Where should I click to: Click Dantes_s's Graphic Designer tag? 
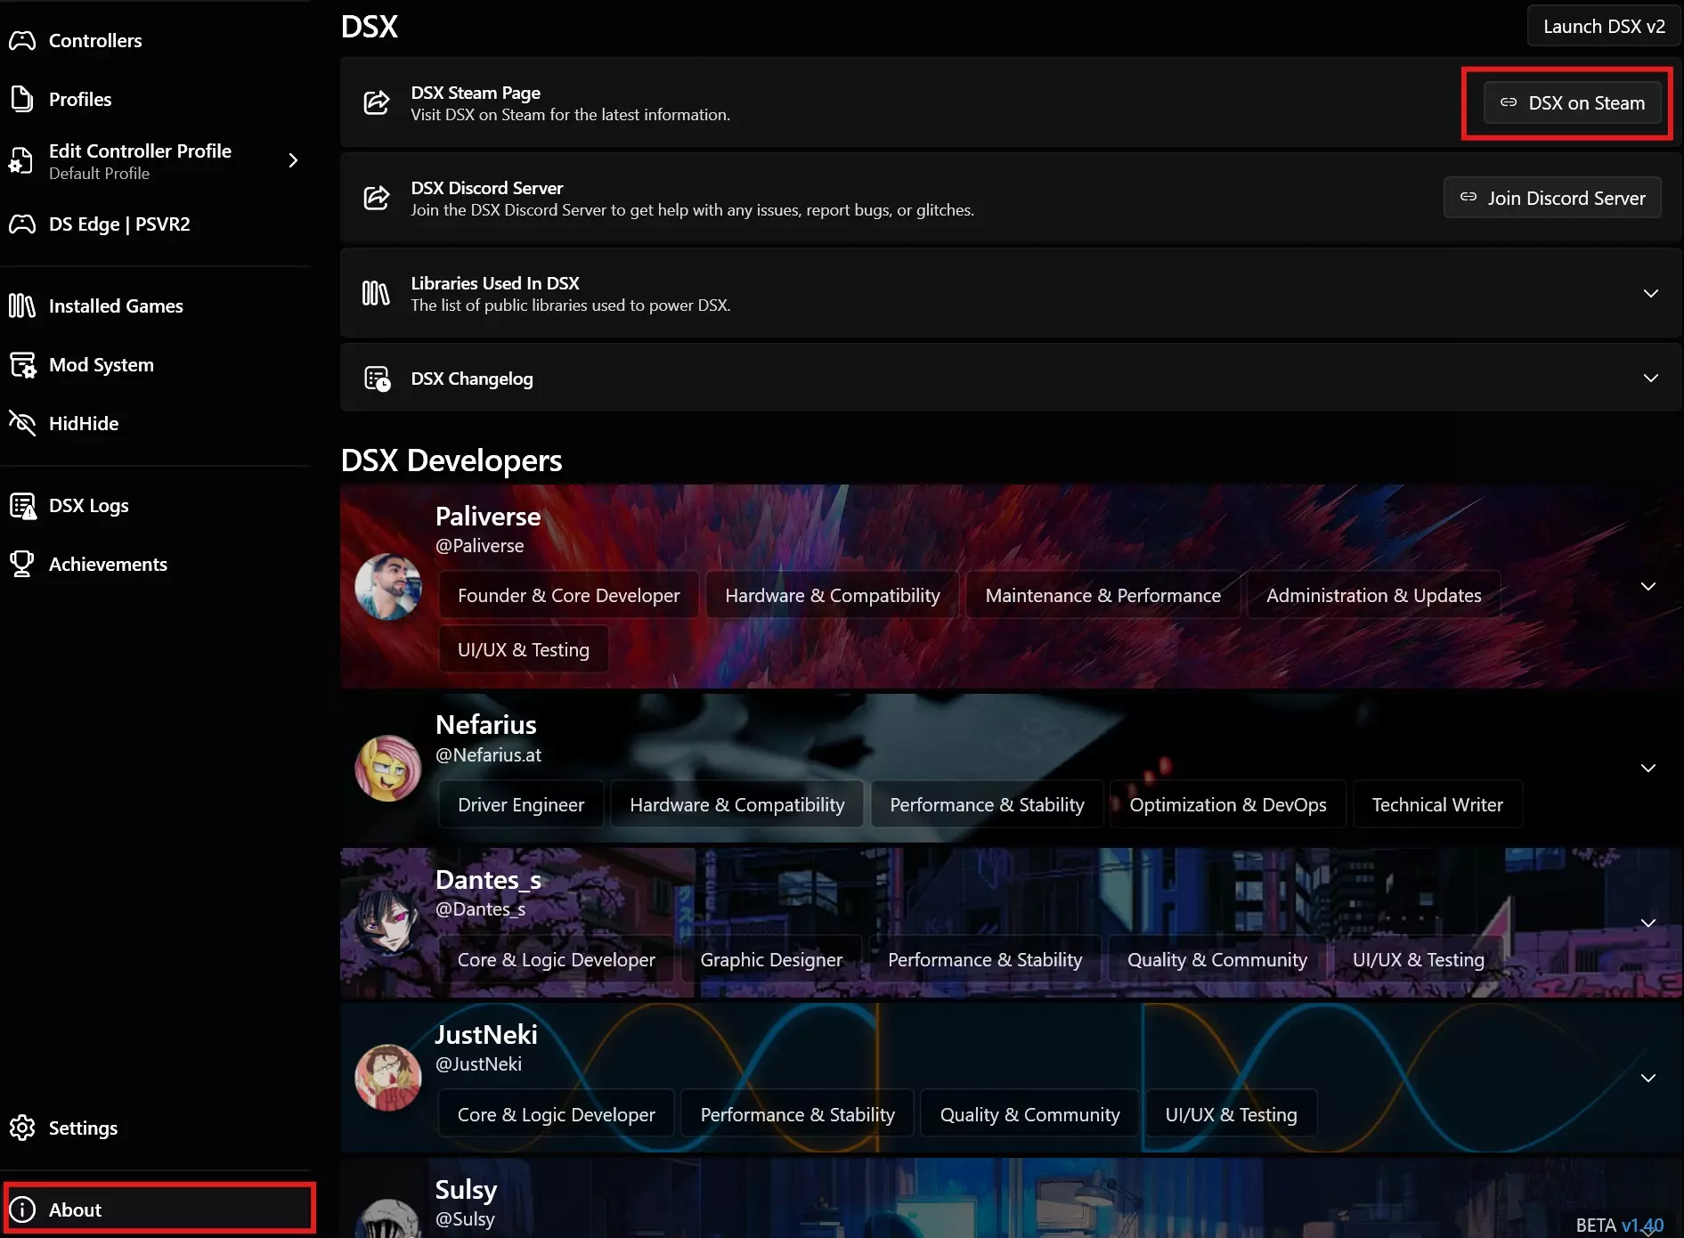click(771, 959)
